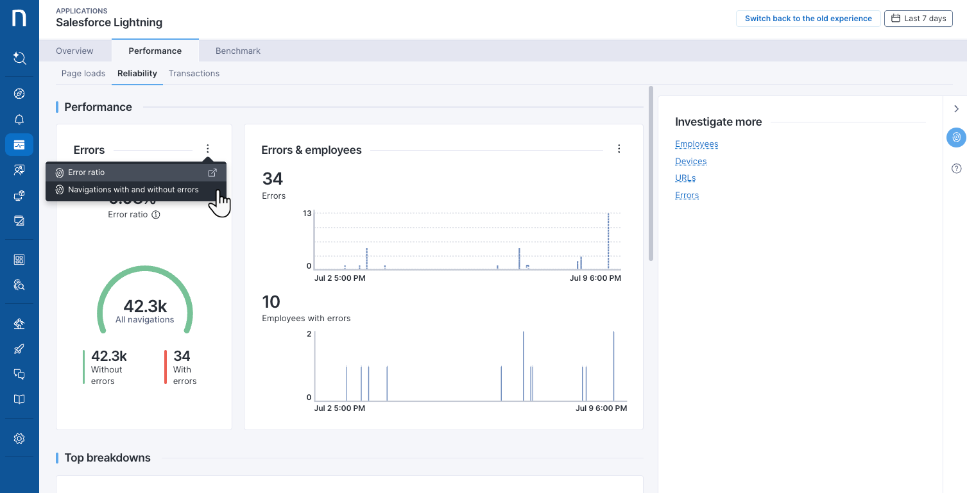Click the vertical scrollbar of main panel
Viewport: 967px width, 493px height.
click(651, 173)
